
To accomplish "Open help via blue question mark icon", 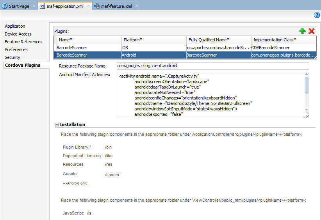I will click(317, 15).
